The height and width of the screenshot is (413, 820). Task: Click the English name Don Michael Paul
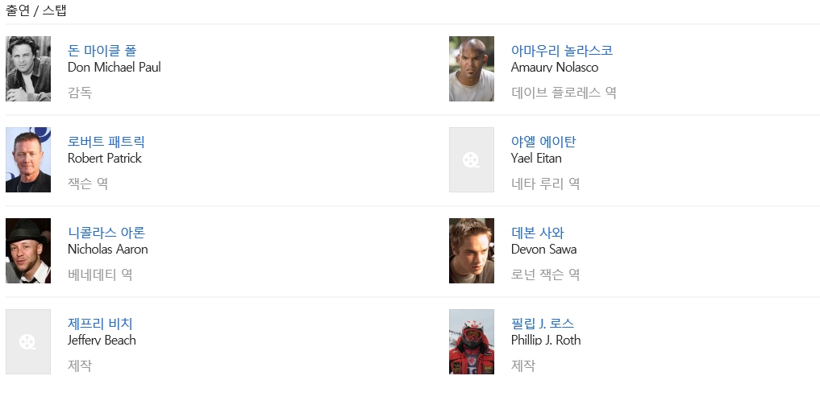point(114,68)
